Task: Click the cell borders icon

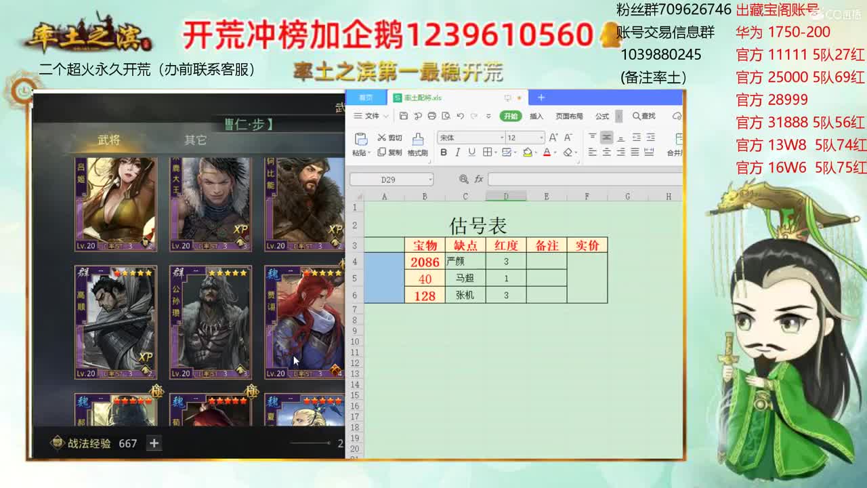Action: coord(487,152)
